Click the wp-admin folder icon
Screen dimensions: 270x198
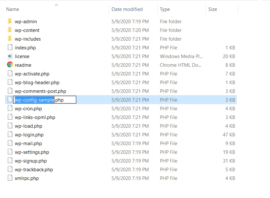(10, 22)
